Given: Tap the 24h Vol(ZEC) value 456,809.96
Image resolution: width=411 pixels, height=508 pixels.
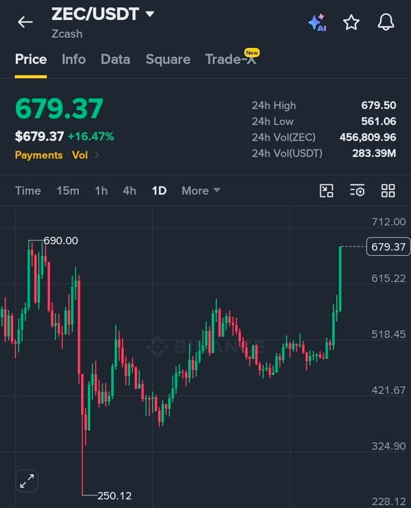Looking at the screenshot, I should click(x=368, y=137).
